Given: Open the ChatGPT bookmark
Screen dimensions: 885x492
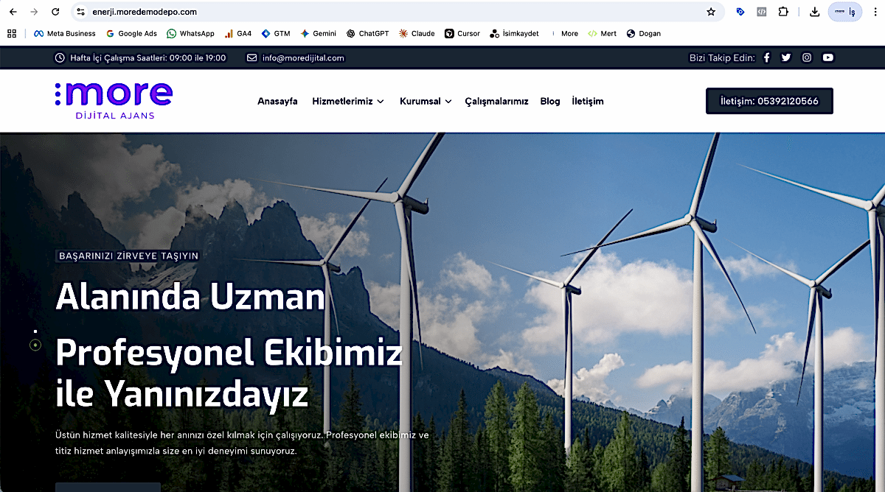Looking at the screenshot, I should (x=367, y=33).
